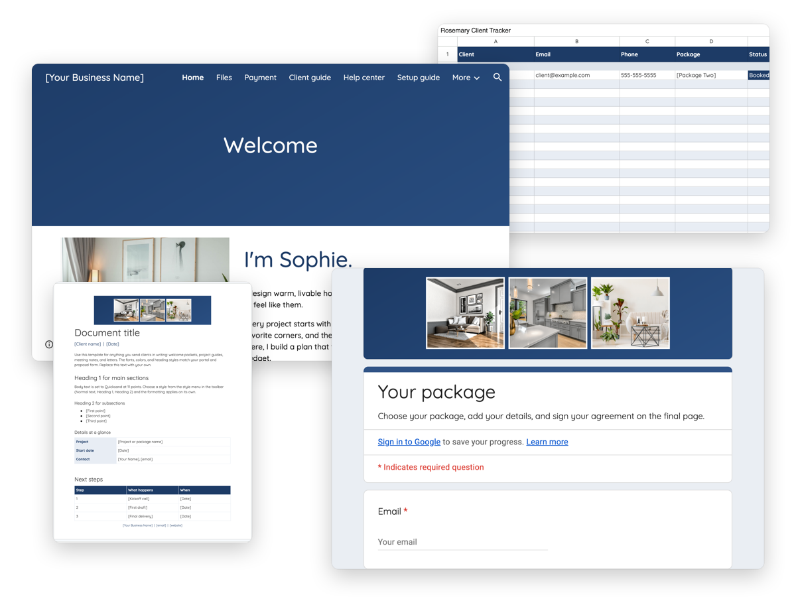Click the Your package form title
The image size is (796, 597).
pos(436,391)
